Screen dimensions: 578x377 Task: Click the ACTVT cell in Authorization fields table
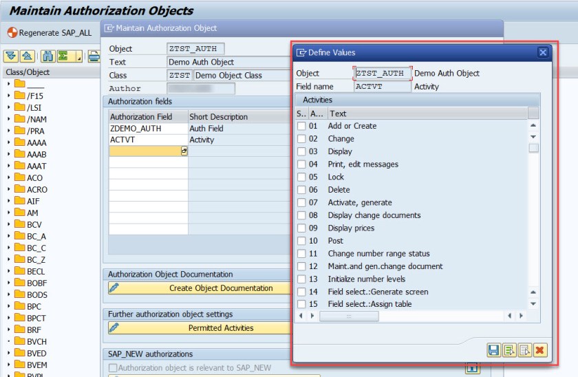148,140
